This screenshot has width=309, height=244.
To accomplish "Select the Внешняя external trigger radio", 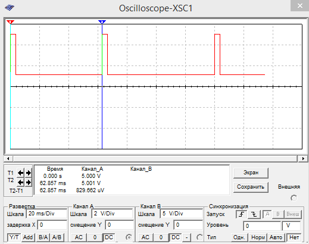I will (x=294, y=198).
